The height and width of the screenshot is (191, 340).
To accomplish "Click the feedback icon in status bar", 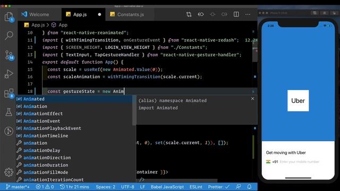I will 239,187.
